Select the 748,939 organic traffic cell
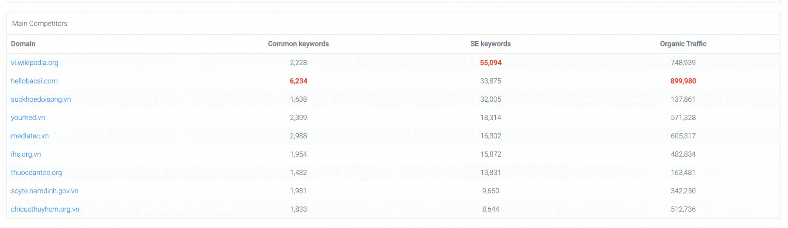 click(683, 63)
